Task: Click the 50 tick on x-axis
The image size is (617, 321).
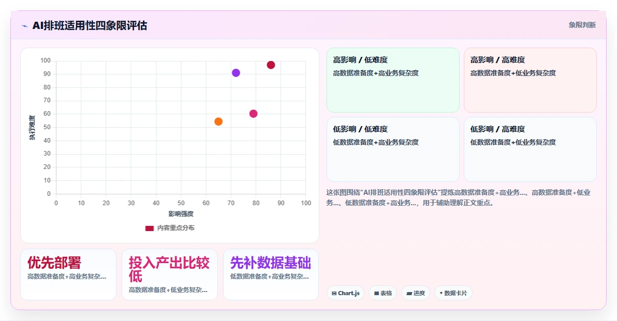Action: pyautogui.click(x=181, y=203)
